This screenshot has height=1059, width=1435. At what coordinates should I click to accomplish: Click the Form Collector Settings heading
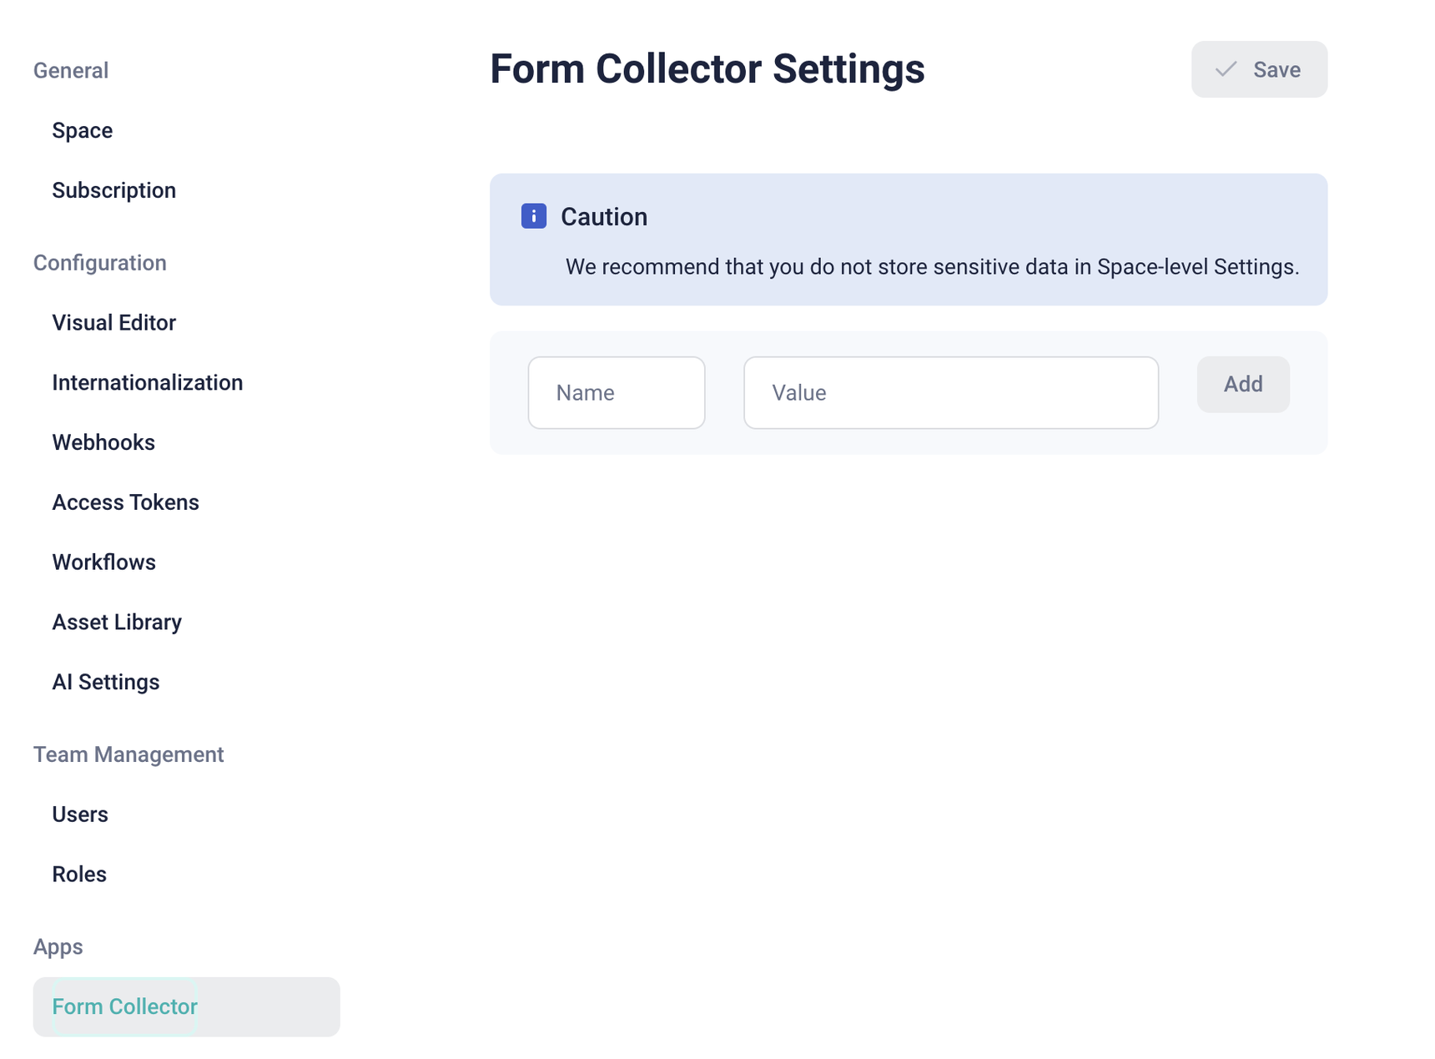point(707,69)
